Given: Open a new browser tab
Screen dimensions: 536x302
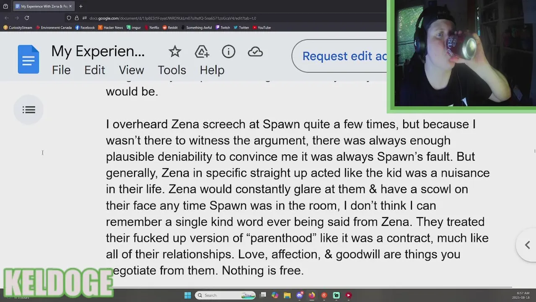Looking at the screenshot, I should (x=81, y=6).
